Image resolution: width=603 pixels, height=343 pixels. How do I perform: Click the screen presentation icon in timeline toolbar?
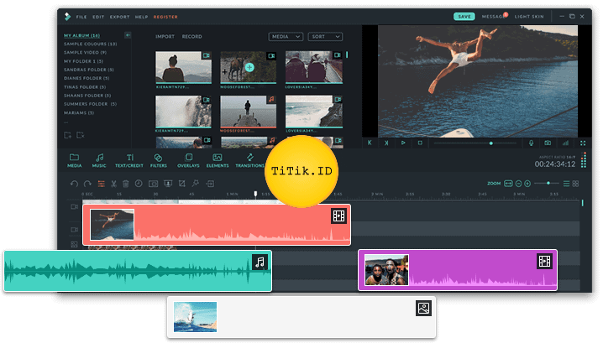(168, 184)
